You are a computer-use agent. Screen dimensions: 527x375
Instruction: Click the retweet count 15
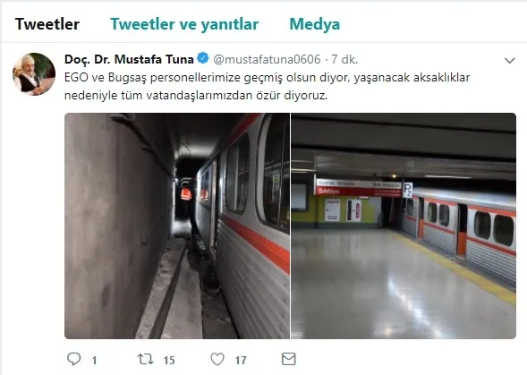(169, 361)
